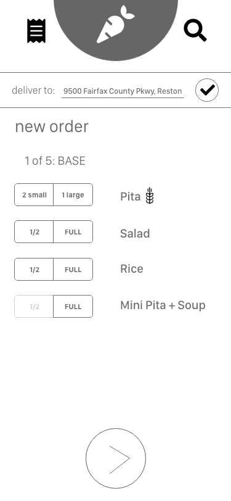This screenshot has height=501, width=231.
Task: Choose FULL Salad portion
Action: (x=73, y=231)
